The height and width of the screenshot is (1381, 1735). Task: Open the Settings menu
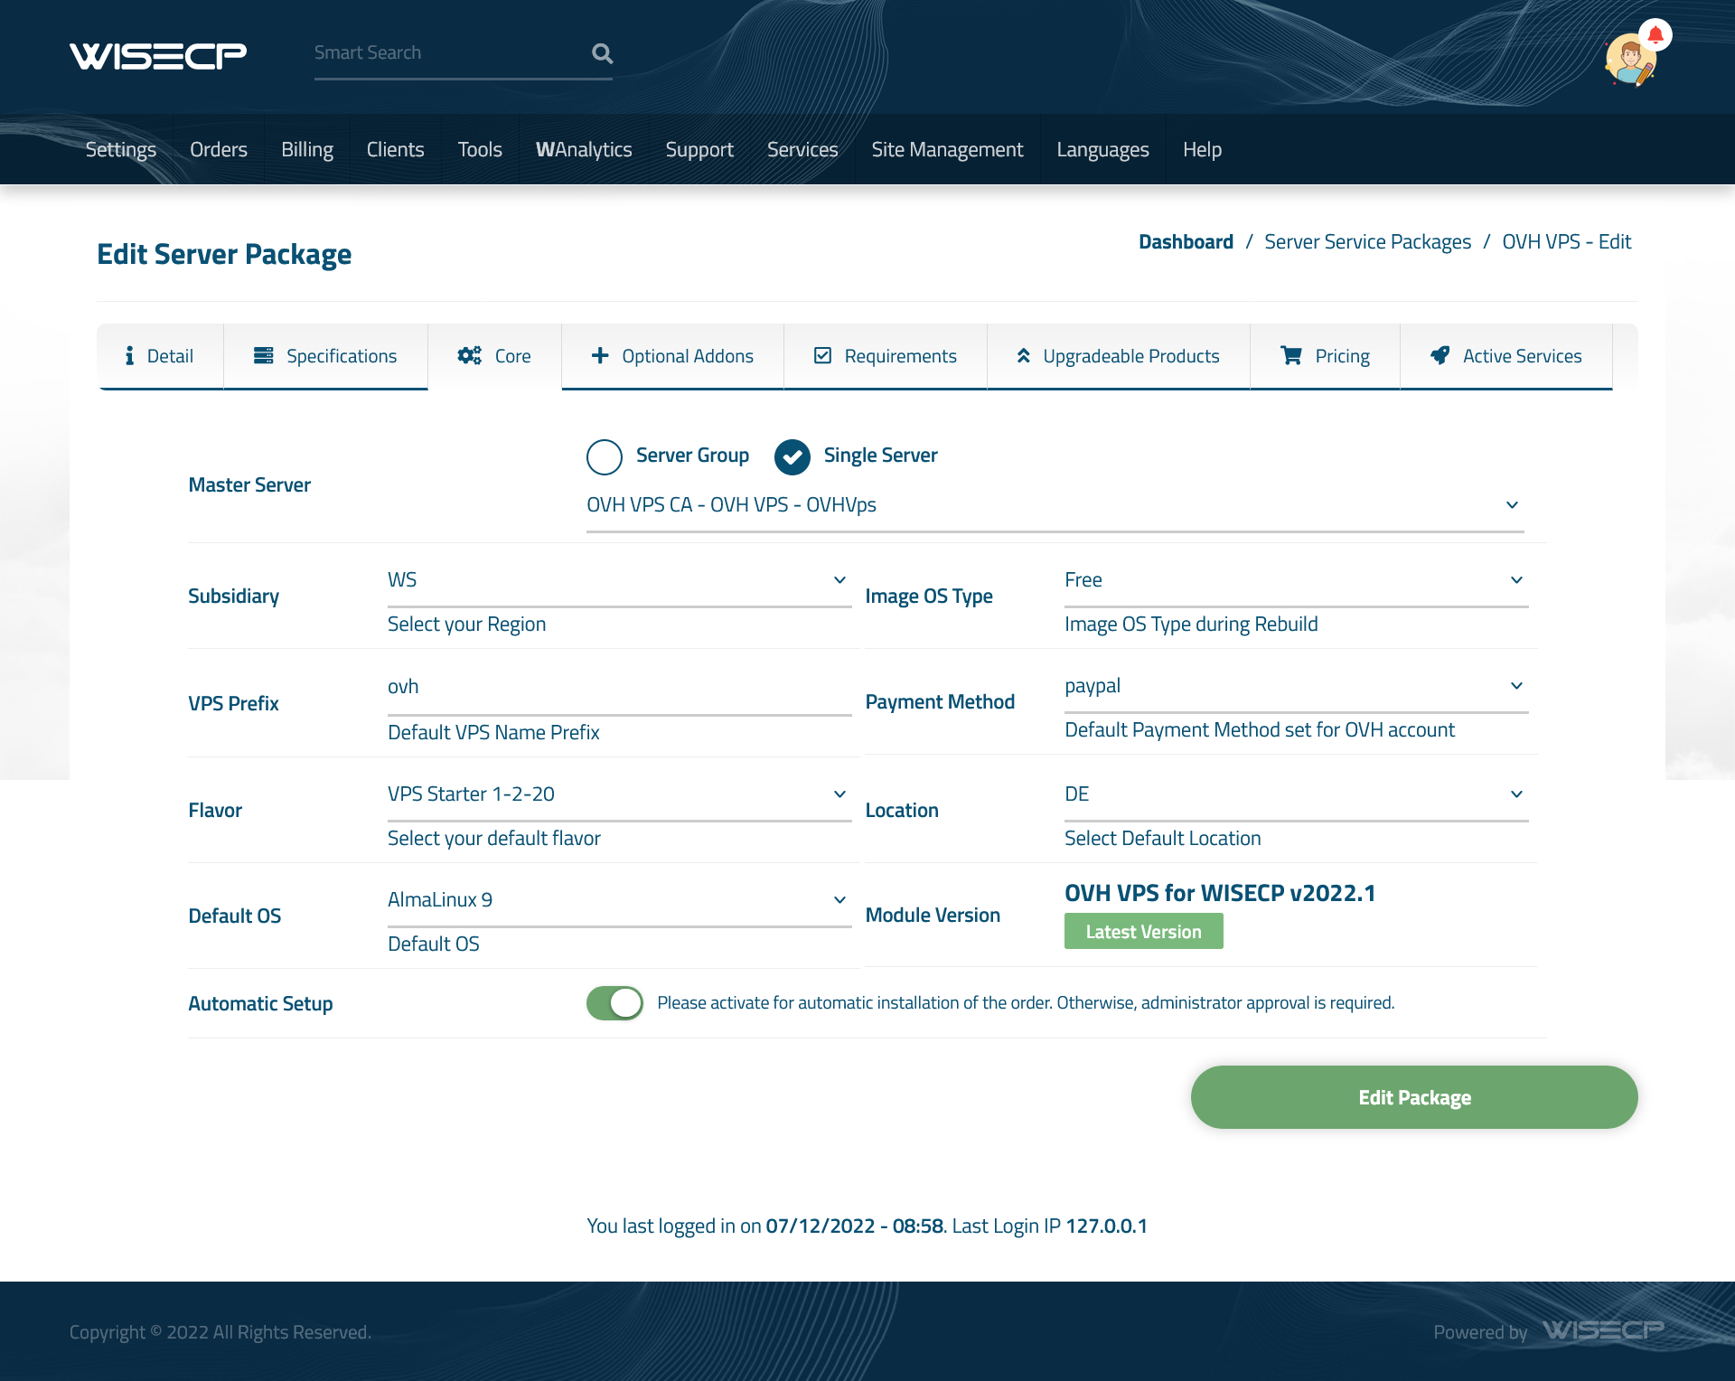[121, 149]
